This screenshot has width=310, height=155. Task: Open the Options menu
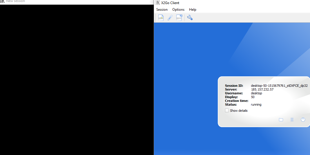[x=178, y=10]
